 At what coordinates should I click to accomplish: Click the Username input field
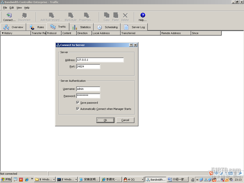88,89
